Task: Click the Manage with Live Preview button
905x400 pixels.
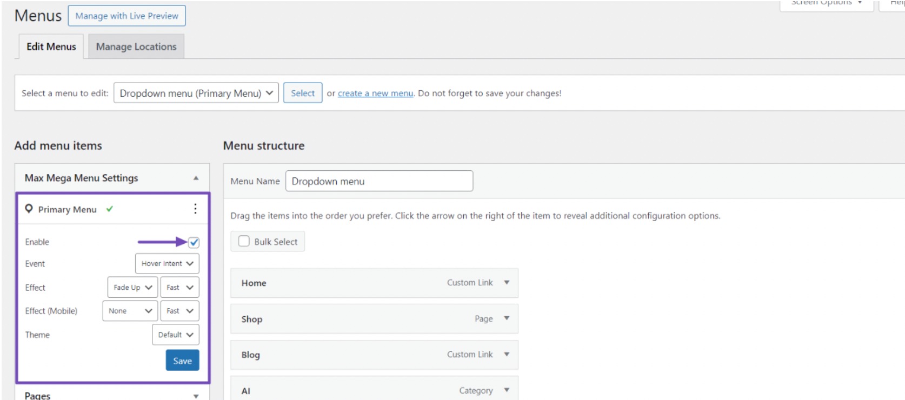Action: [x=127, y=16]
